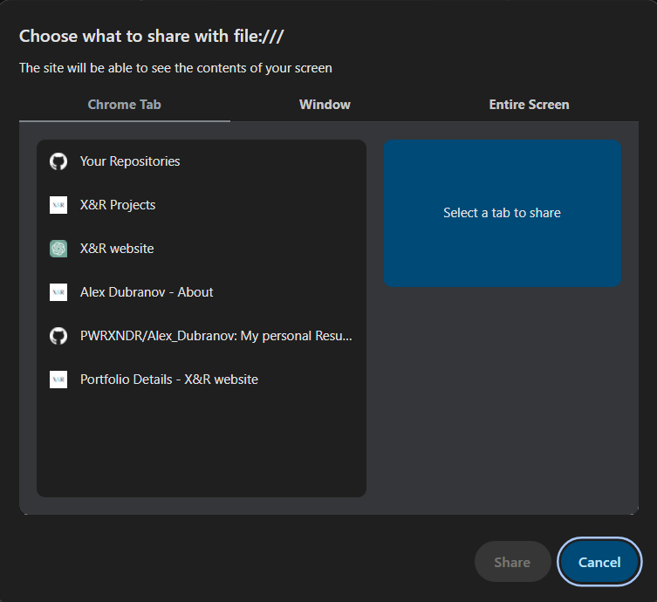Click the X&R favicon beside X&R Projects

(x=58, y=205)
